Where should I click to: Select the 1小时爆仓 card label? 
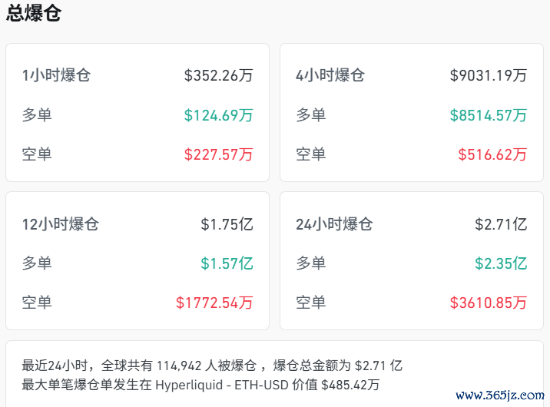[x=56, y=75]
